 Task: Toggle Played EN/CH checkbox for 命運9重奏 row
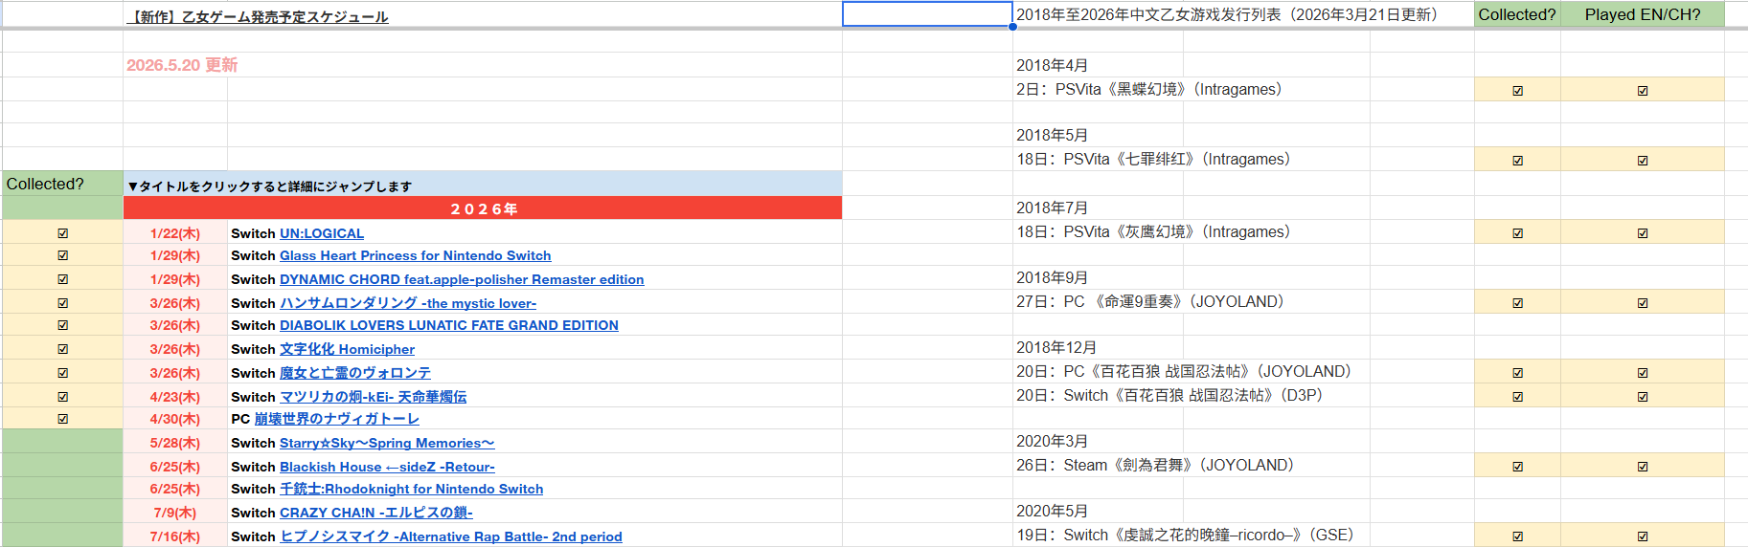point(1643,303)
